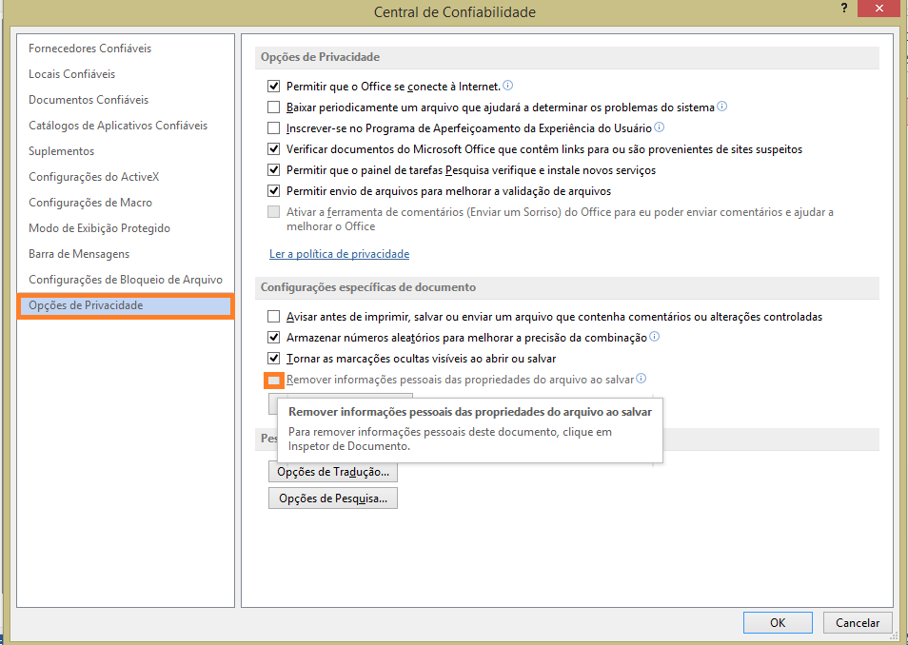Click Remover informações pessoais checkbox
The height and width of the screenshot is (645, 908).
(x=273, y=380)
